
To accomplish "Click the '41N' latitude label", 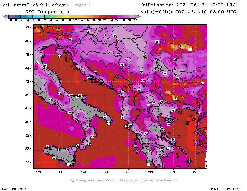I will 28,108.
